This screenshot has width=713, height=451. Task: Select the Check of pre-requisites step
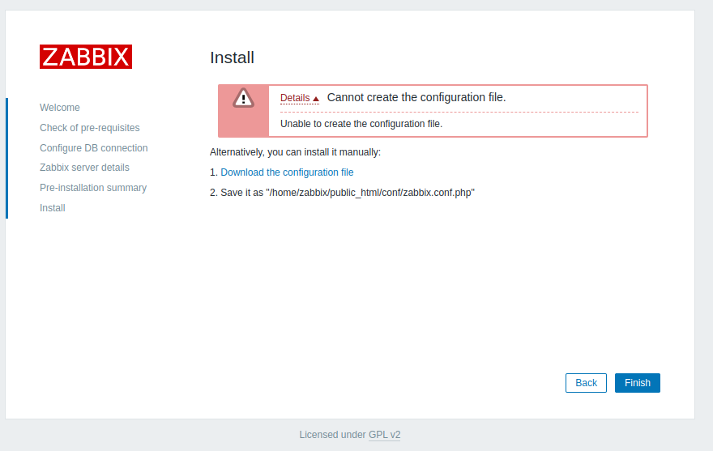pyautogui.click(x=90, y=128)
